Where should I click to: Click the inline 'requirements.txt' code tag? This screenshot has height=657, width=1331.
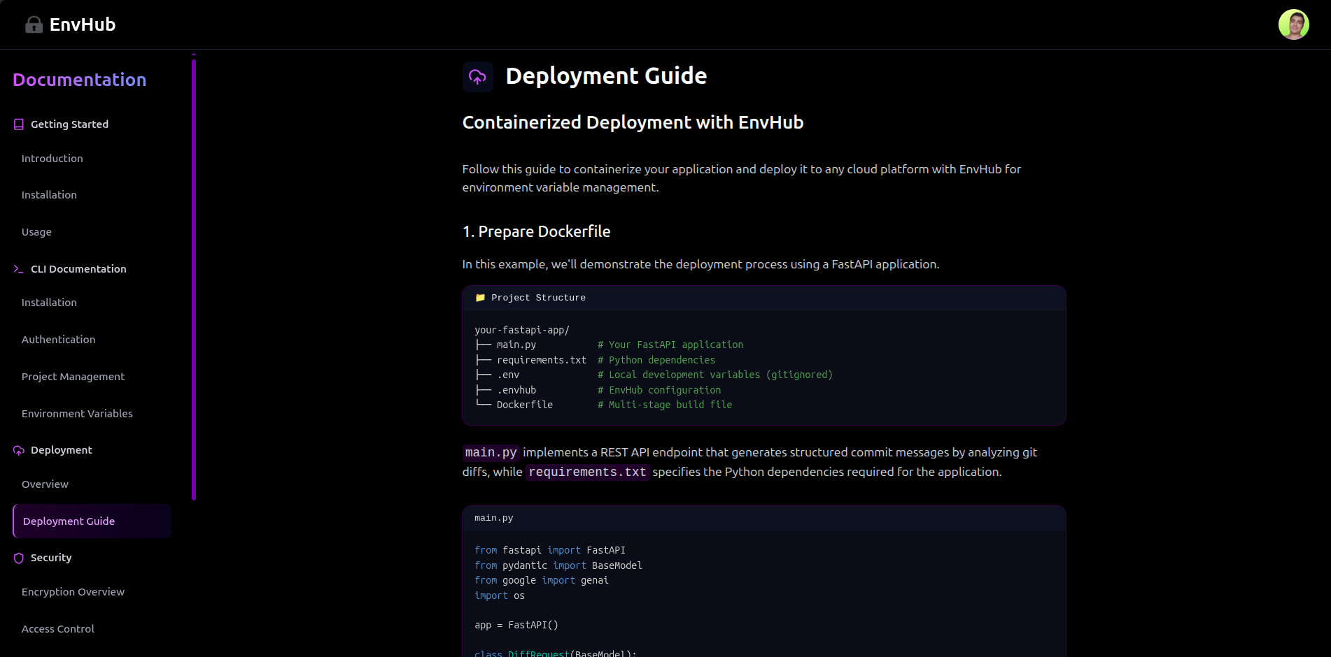[x=588, y=472]
